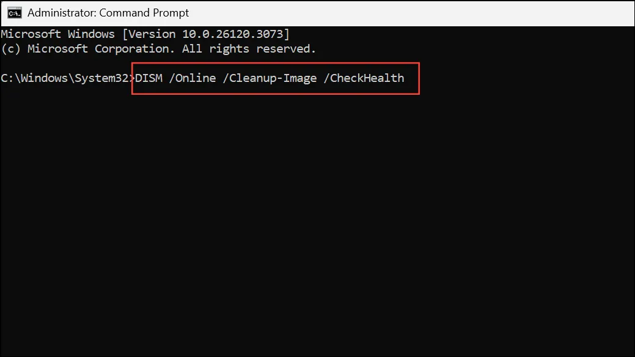
Task: Click 'Command Prompt' text in the title bar
Action: tap(144, 13)
